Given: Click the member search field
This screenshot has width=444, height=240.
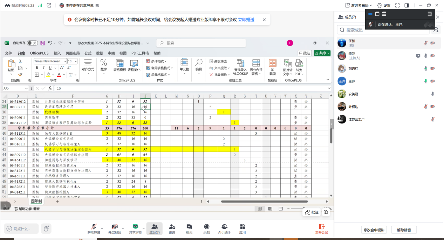Looking at the screenshot, I should pos(385,30).
